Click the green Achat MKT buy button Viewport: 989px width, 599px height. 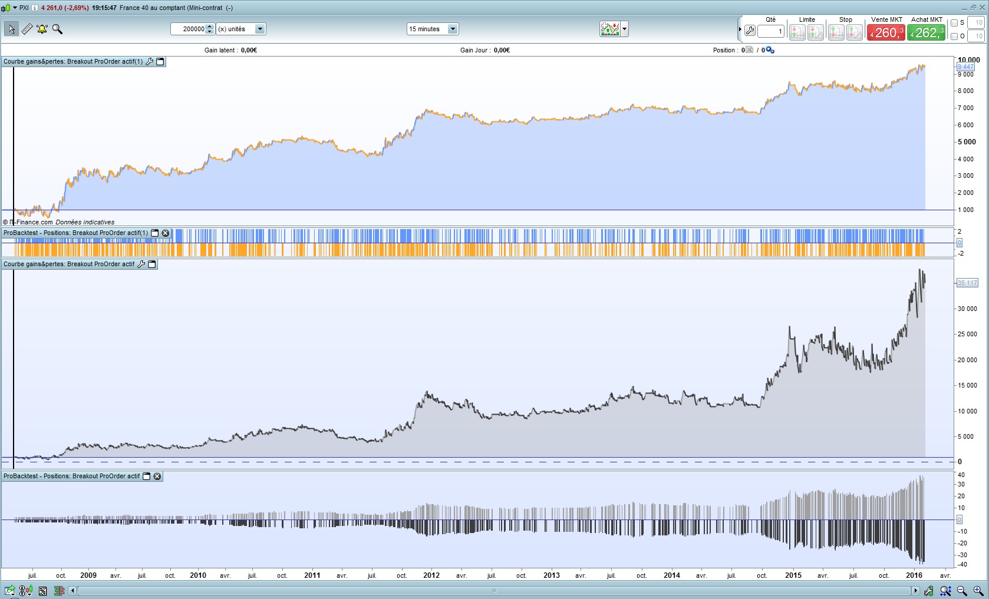coord(926,33)
